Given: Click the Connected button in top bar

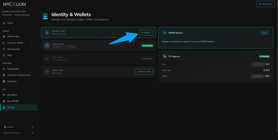Looking at the screenshot, I should pos(265,4).
